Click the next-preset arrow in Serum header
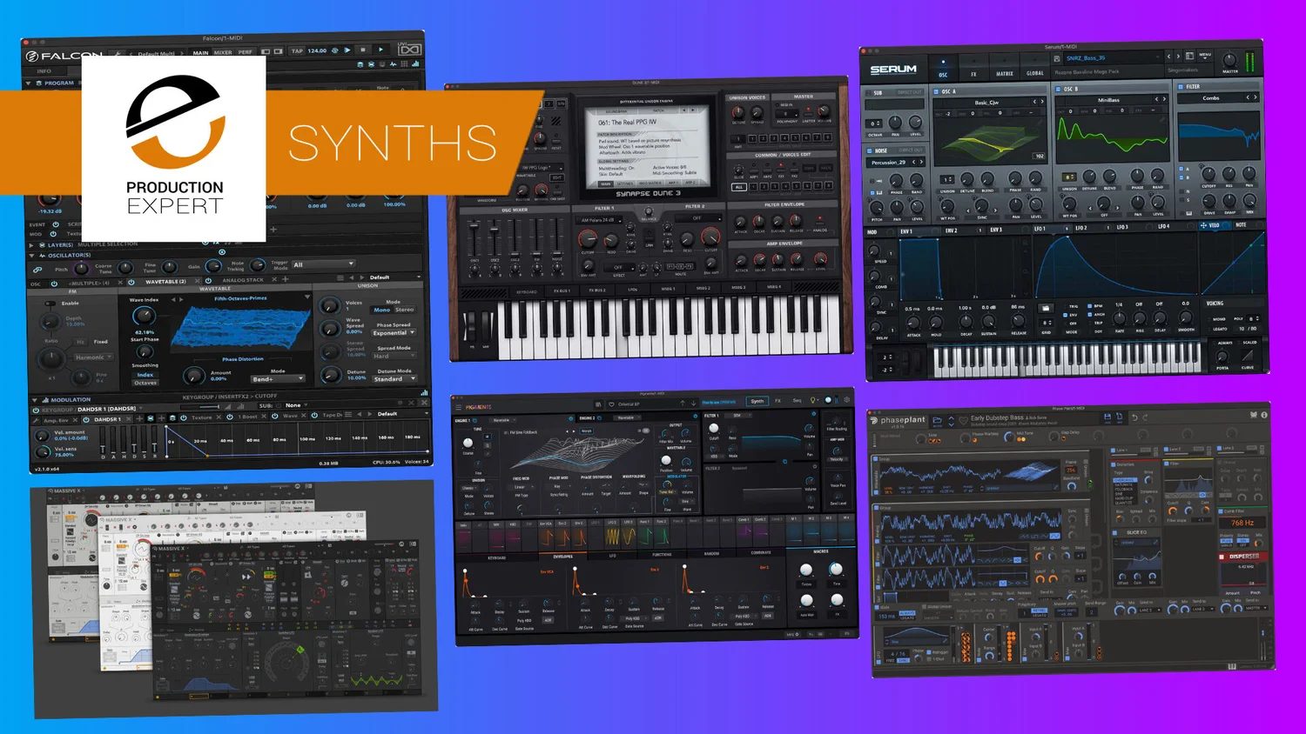 point(1178,57)
